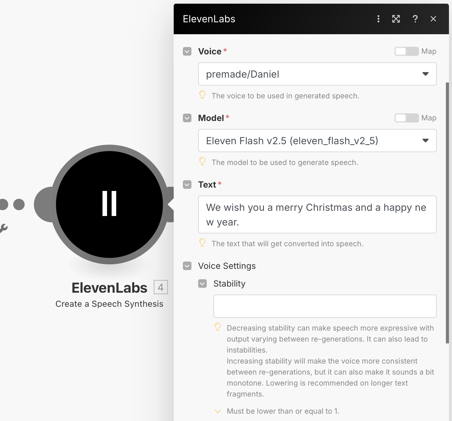Collapse the Text field section chevron
452x421 pixels.
pyautogui.click(x=187, y=185)
